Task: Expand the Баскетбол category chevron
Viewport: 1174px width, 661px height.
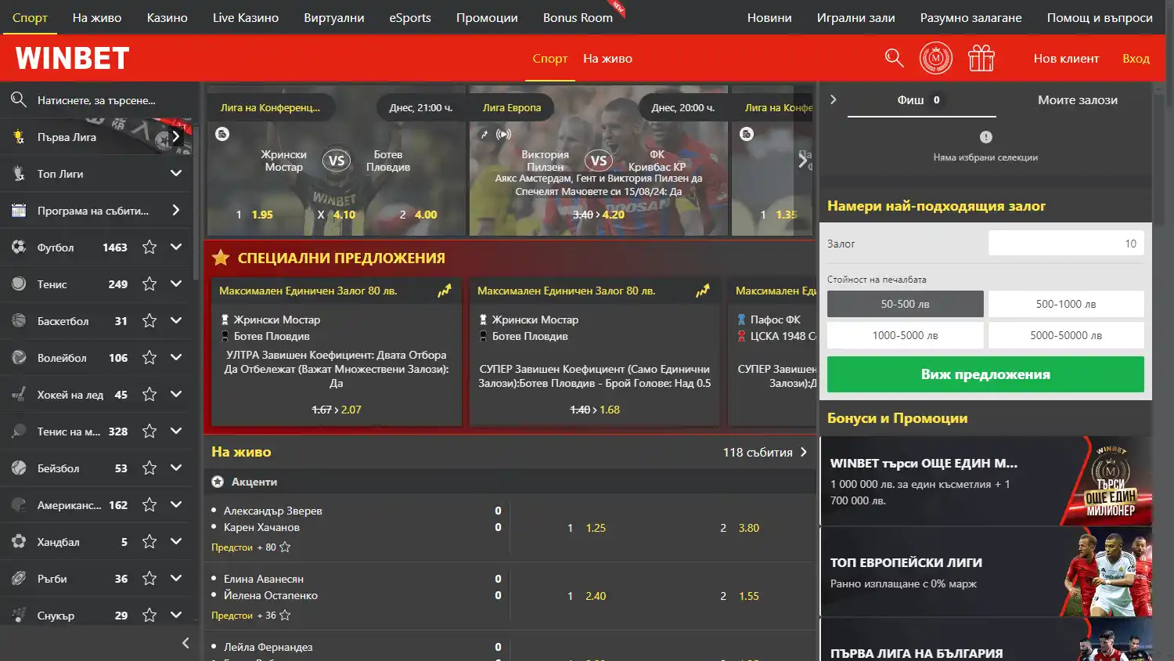Action: pos(176,321)
